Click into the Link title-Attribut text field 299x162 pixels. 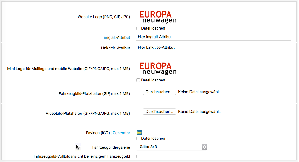213,48
